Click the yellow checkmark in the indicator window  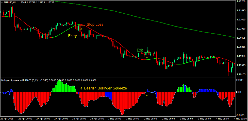(147, 95)
